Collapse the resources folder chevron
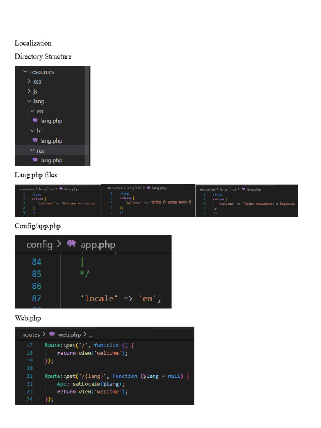This screenshot has height=428, width=321. tap(25, 71)
